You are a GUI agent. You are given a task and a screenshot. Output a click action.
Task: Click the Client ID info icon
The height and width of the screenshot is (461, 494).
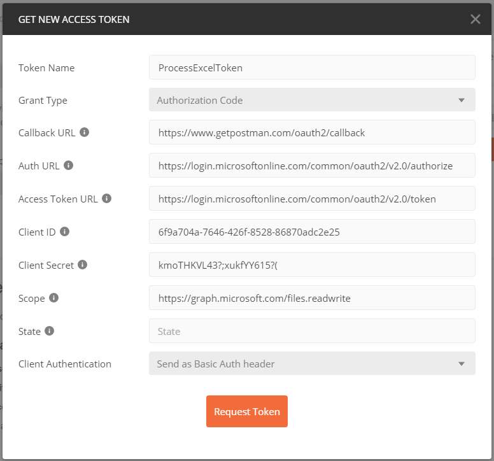click(64, 232)
